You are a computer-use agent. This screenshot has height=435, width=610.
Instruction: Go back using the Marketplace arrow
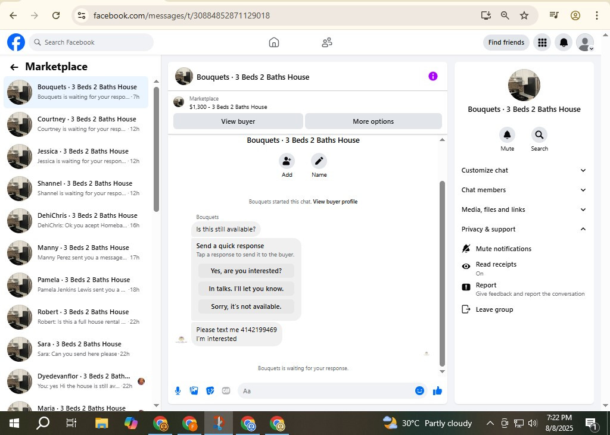(x=14, y=67)
